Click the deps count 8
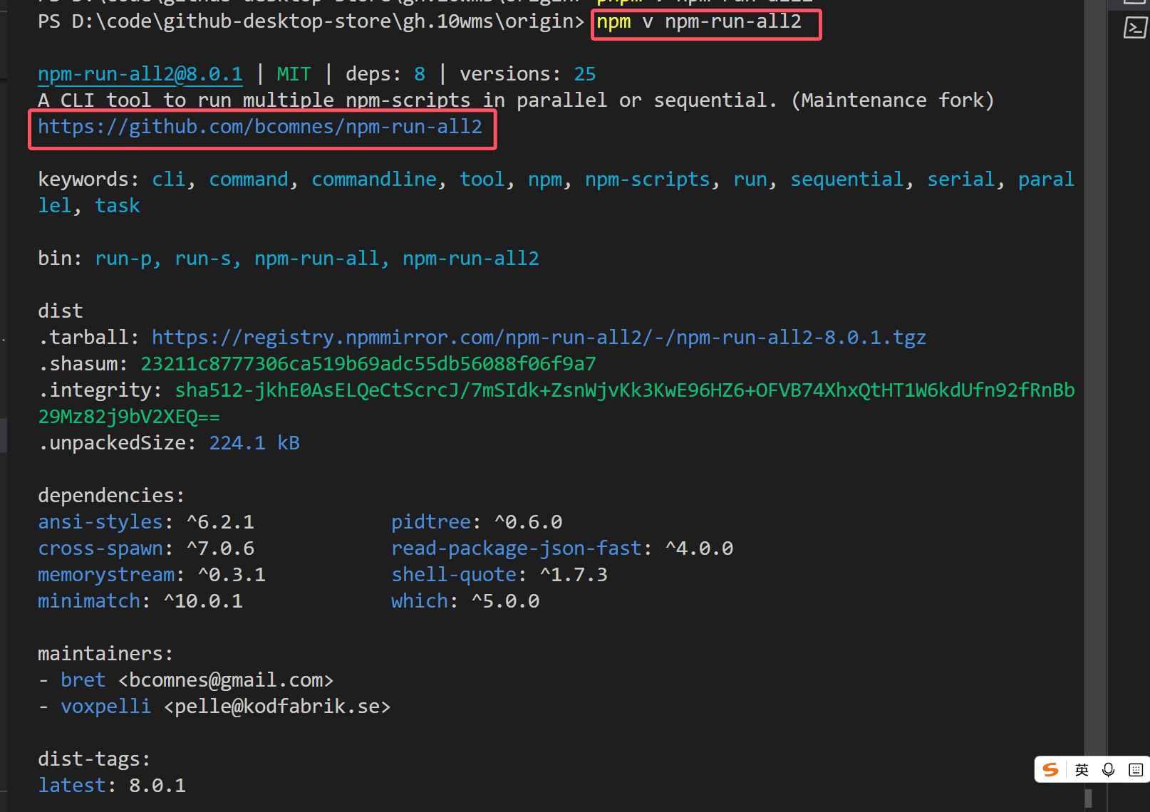This screenshot has height=812, width=1150. pyautogui.click(x=420, y=74)
